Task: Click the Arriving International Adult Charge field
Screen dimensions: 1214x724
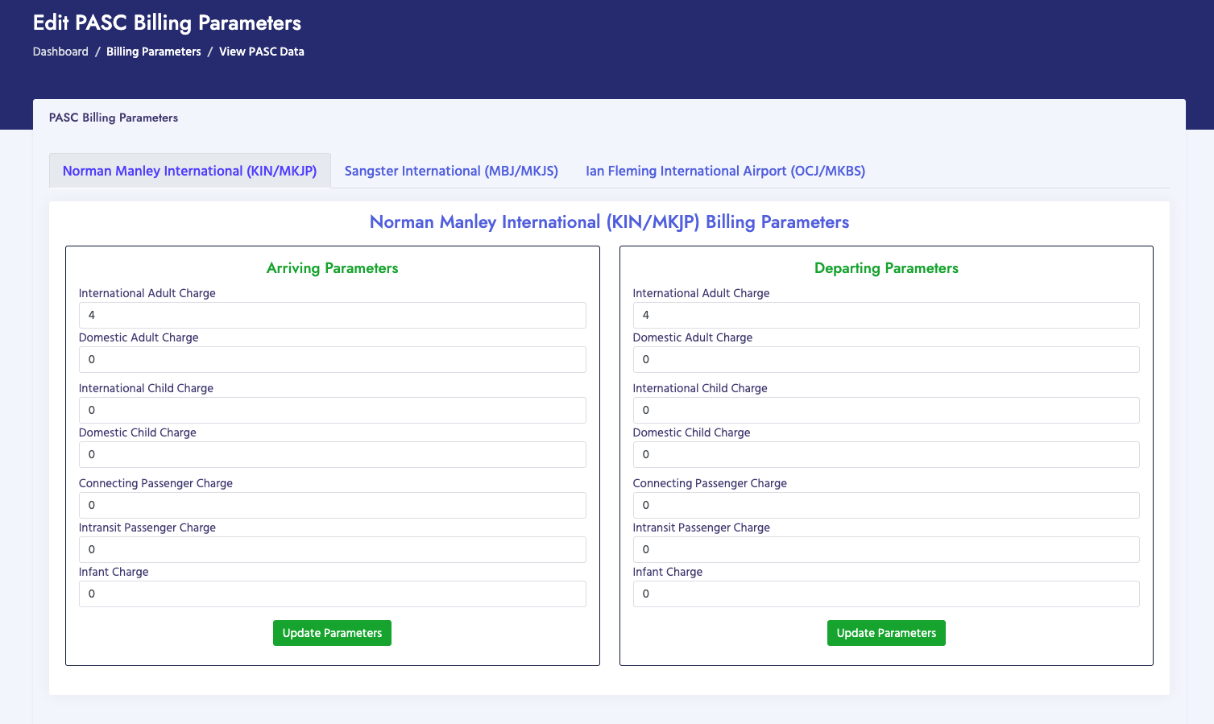Action: point(332,315)
